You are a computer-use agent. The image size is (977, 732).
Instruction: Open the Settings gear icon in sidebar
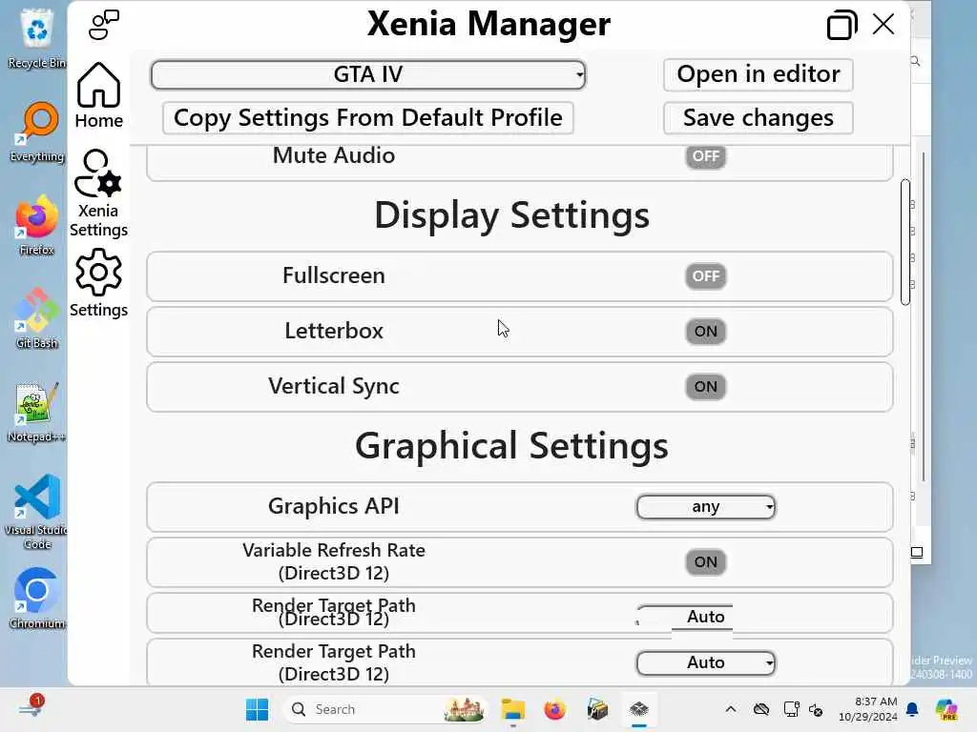pos(98,283)
